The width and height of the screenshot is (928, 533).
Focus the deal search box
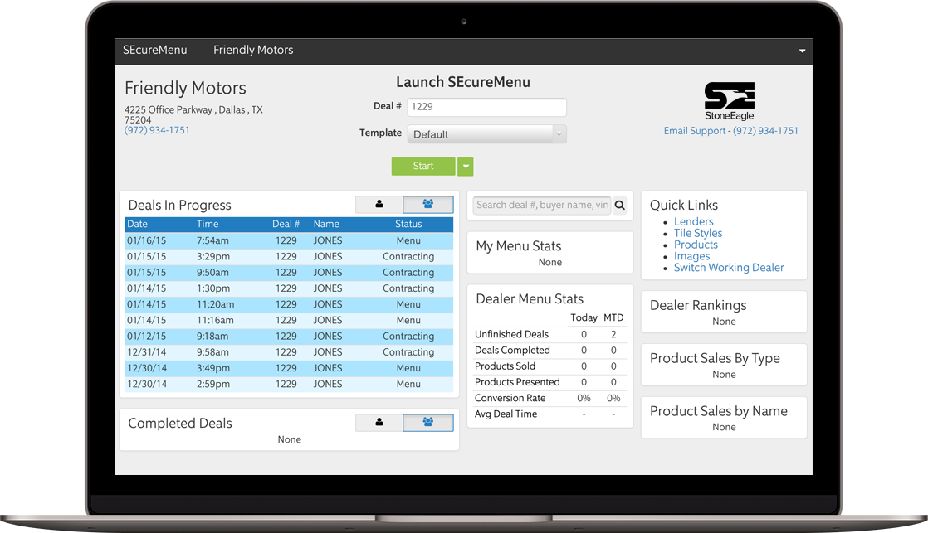tap(541, 205)
